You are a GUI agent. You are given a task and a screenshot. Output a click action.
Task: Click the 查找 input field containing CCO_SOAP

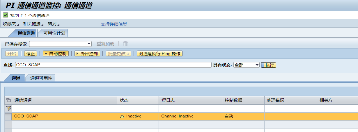pyautogui.click(x=113, y=65)
